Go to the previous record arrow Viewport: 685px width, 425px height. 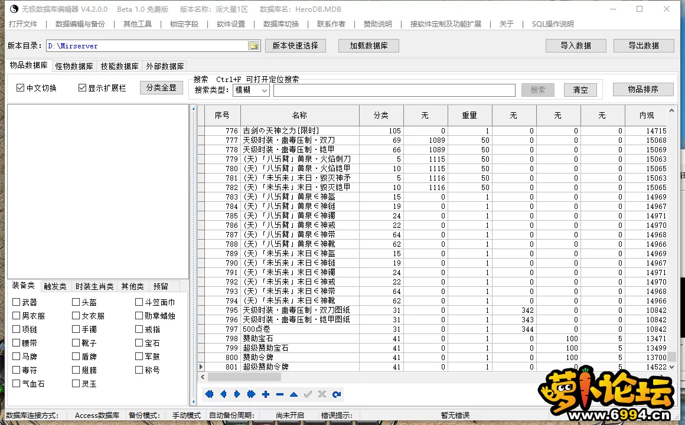pyautogui.click(x=223, y=394)
